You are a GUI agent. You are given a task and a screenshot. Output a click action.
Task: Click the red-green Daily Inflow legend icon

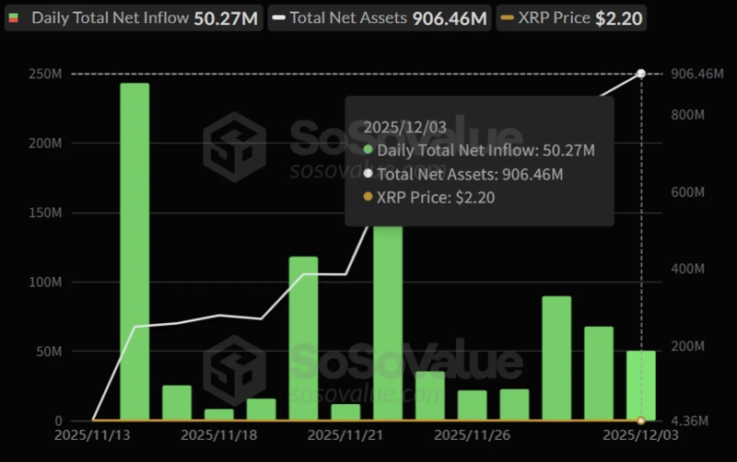tap(15, 17)
